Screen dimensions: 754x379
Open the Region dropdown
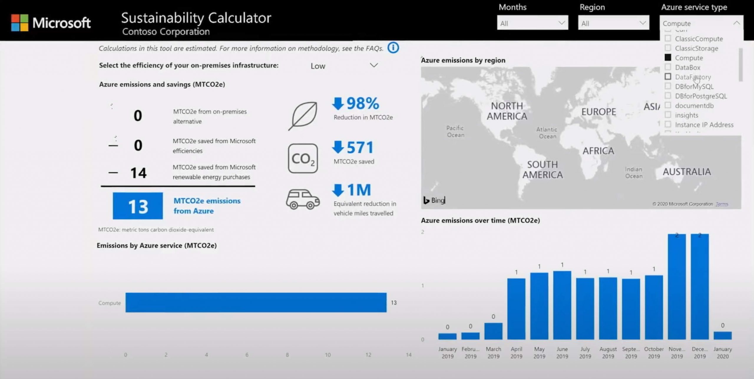614,23
